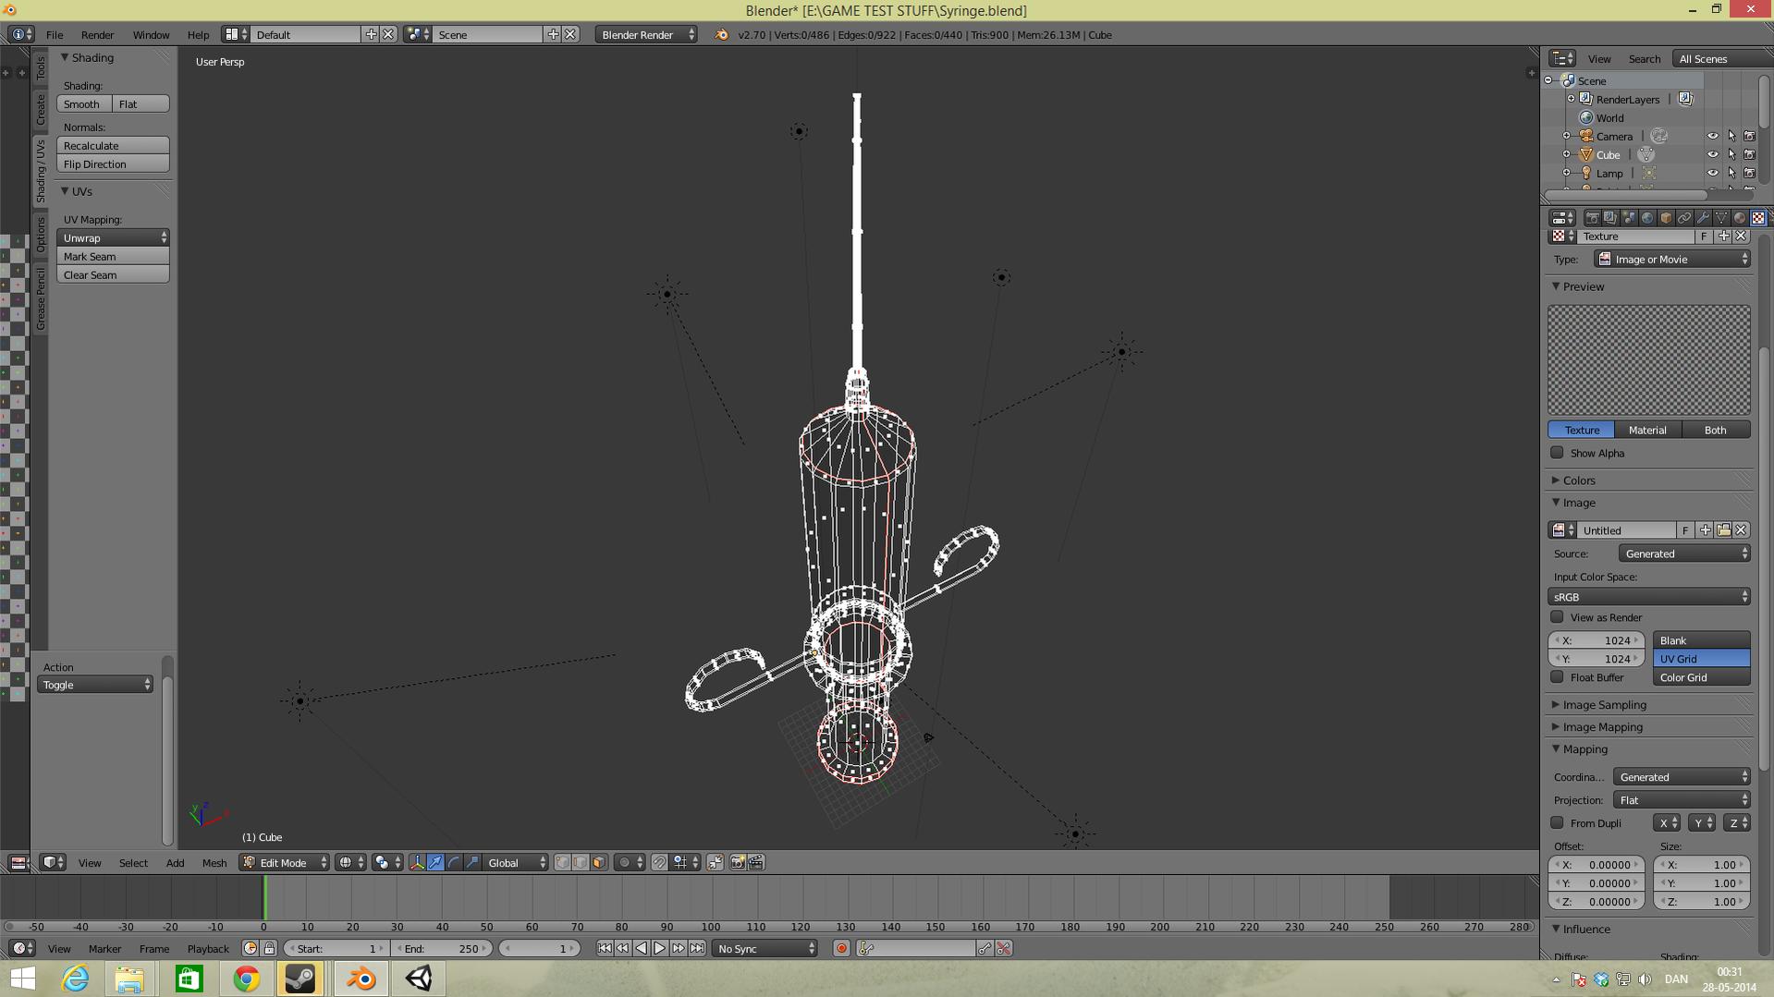
Task: Click the OpenGL render image camera icon
Action: (x=738, y=862)
